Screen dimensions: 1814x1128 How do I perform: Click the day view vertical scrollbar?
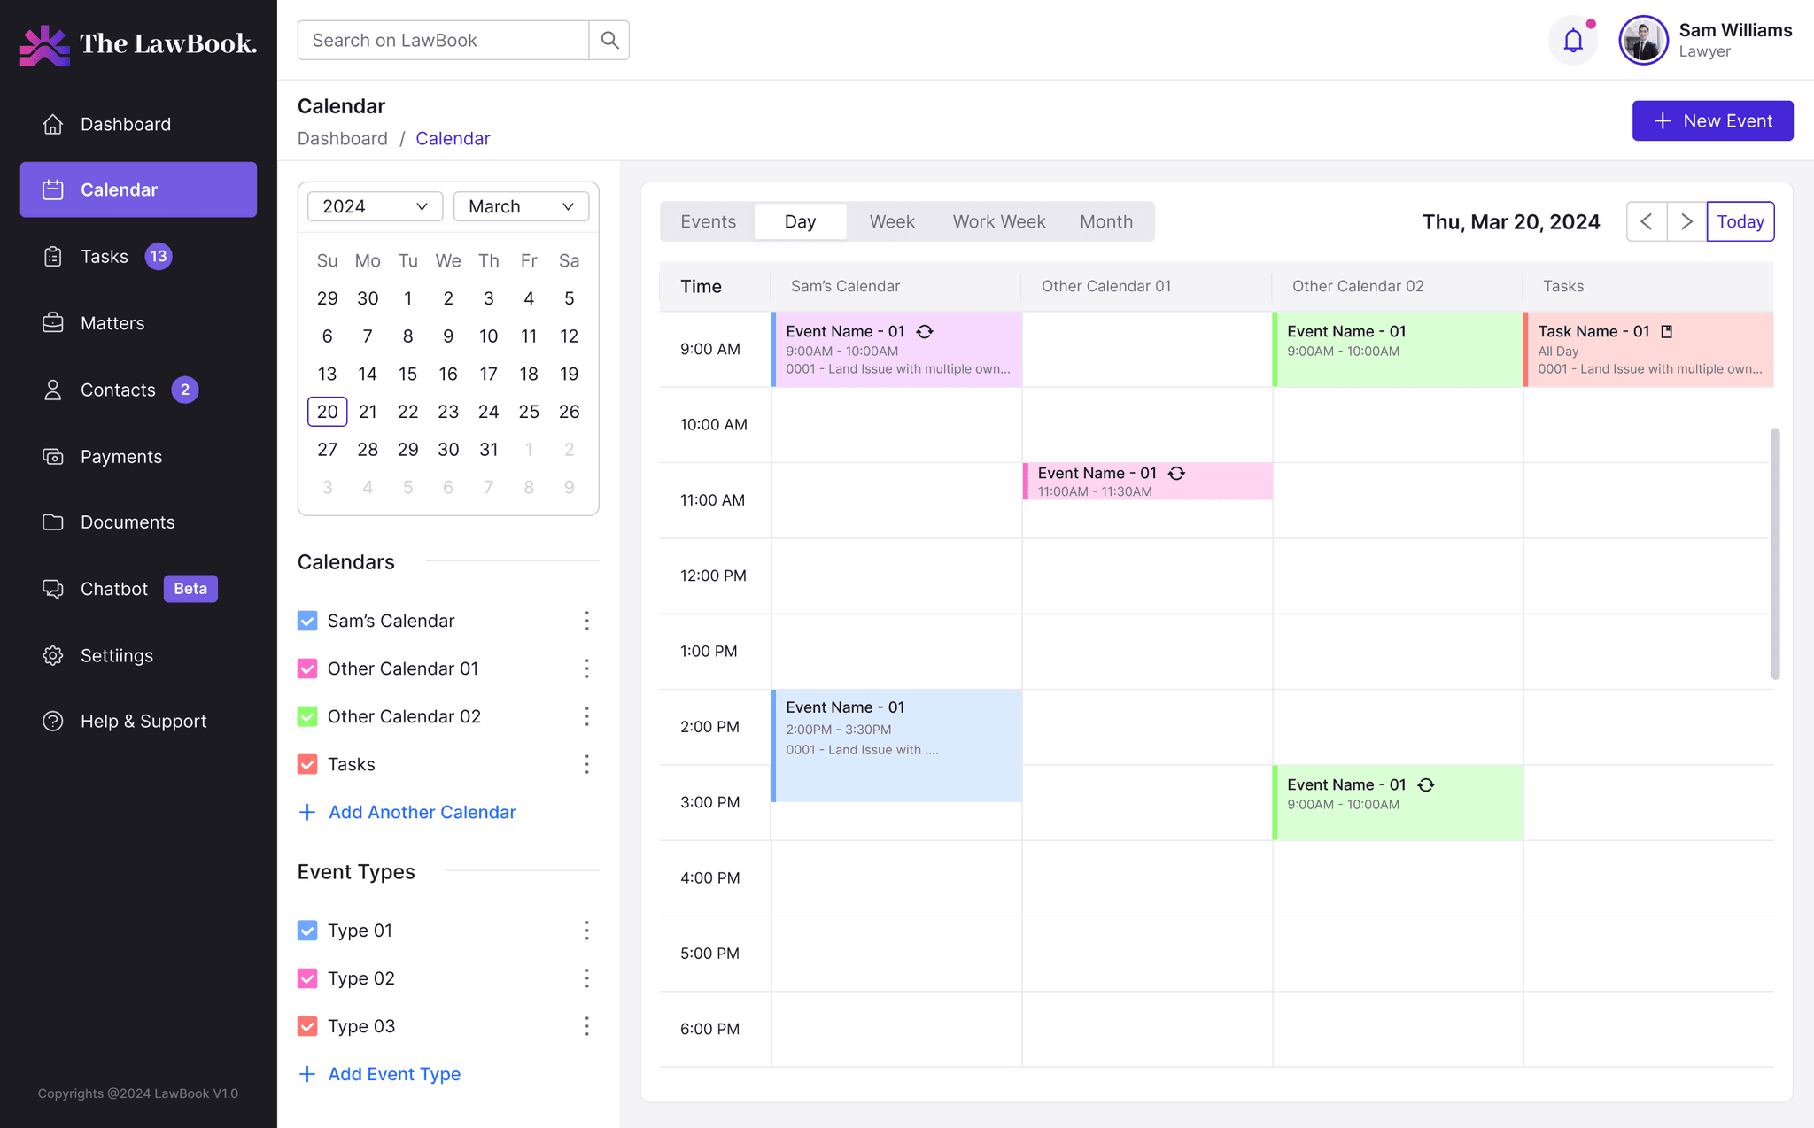(1775, 553)
